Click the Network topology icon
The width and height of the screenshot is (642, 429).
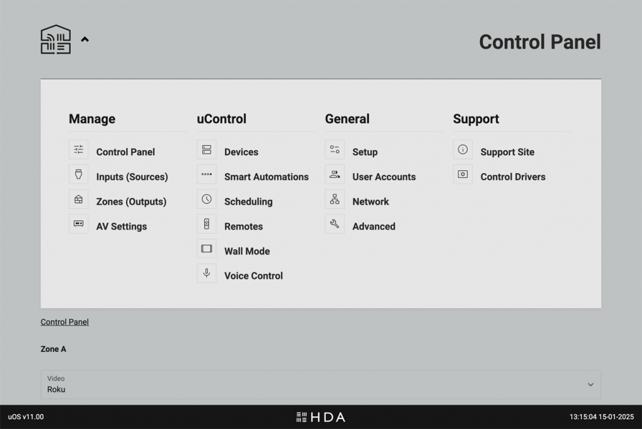pyautogui.click(x=335, y=199)
